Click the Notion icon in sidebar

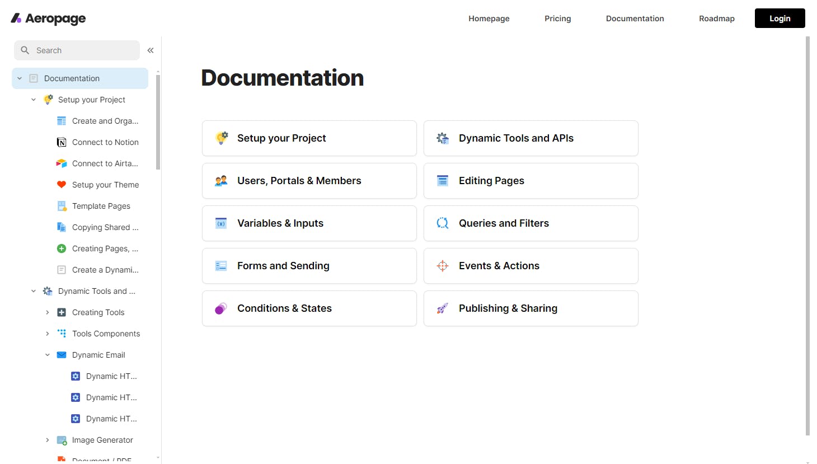pyautogui.click(x=62, y=142)
